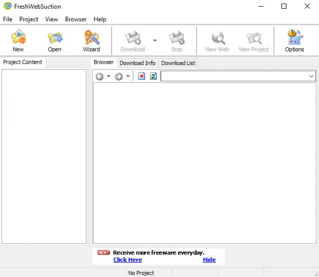This screenshot has width=319, height=277.
Task: Open the Browser menu
Action: coord(76,19)
